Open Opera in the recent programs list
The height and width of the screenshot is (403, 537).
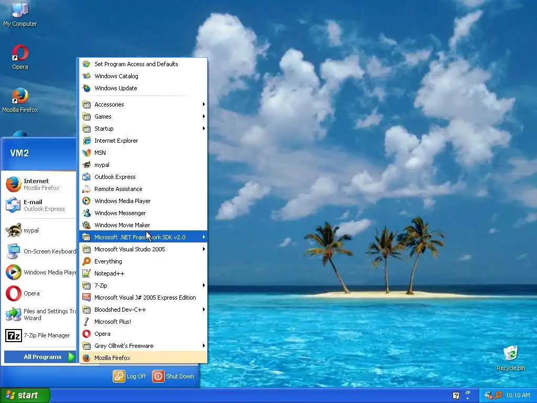[40, 293]
